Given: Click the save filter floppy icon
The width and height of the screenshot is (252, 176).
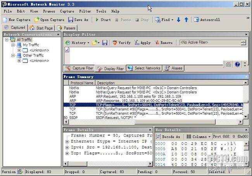Looking at the screenshot, I should point(105,43).
